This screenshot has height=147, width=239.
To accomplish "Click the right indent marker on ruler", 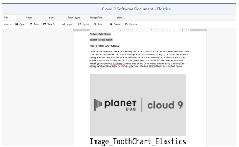I will tap(190, 31).
